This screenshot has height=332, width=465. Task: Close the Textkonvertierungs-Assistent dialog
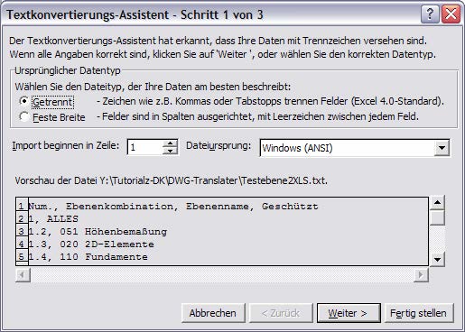click(x=451, y=14)
